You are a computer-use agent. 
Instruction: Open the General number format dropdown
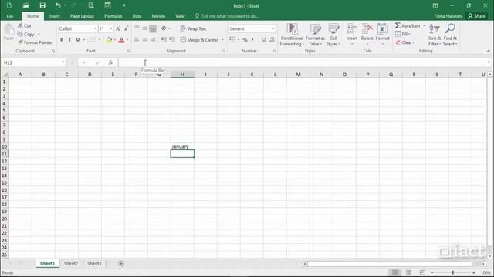[x=272, y=28]
